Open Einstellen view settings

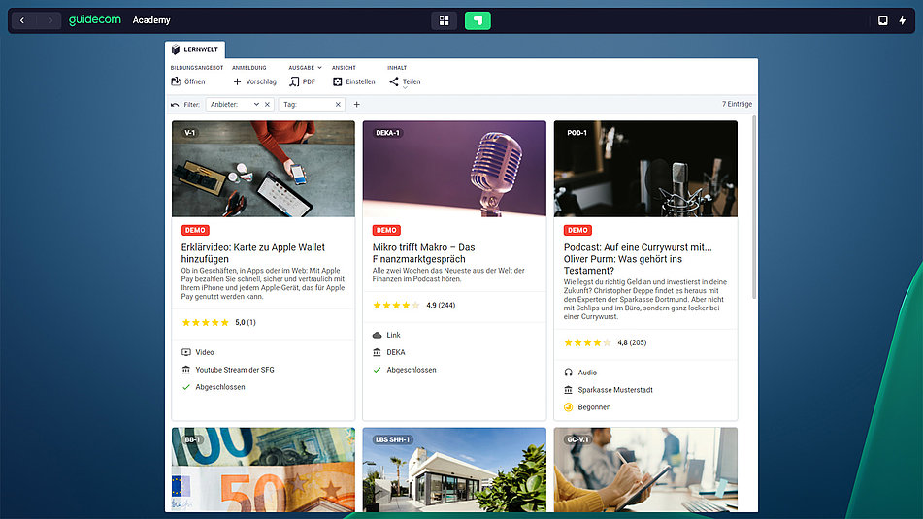tap(354, 81)
